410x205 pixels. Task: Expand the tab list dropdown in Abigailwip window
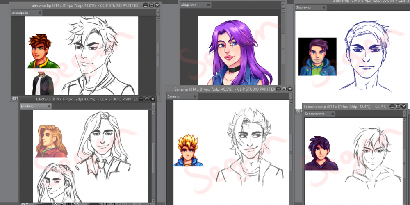point(282,5)
